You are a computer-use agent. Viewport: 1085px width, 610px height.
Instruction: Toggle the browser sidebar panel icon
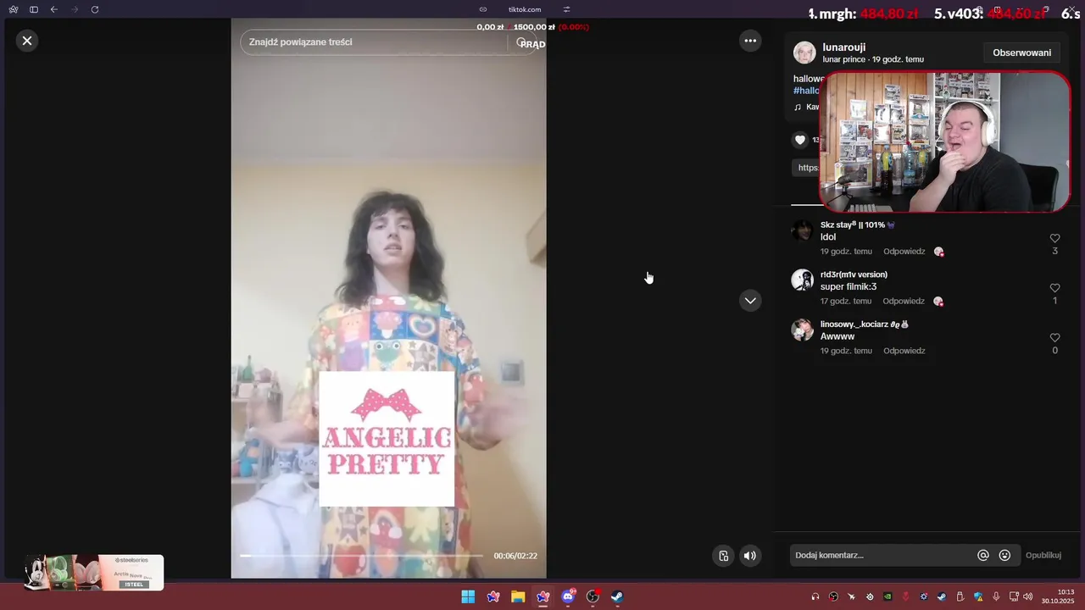34,9
